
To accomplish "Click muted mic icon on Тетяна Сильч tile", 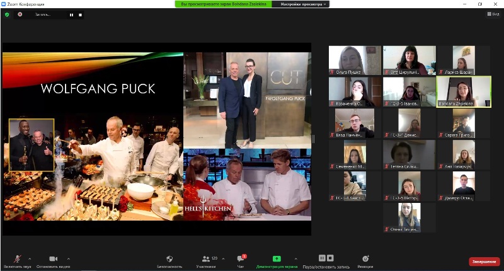I will pos(387,166).
